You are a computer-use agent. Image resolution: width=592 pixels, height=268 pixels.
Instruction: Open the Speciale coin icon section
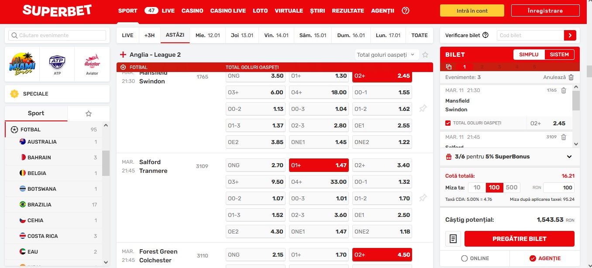click(14, 94)
